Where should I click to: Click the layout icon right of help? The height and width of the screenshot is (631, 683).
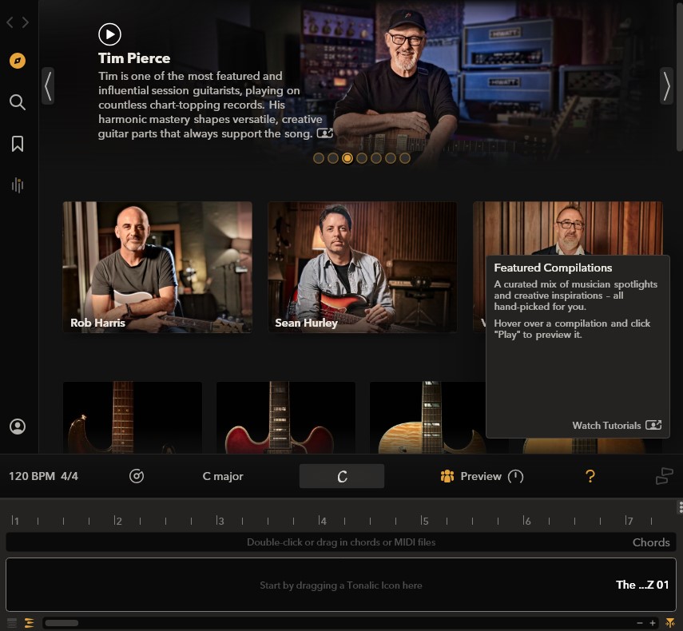[664, 477]
